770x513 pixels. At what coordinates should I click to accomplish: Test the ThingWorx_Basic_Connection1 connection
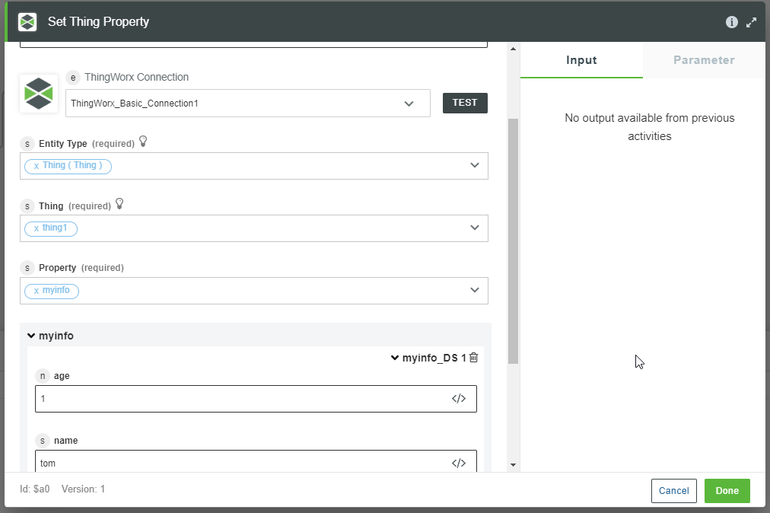pyautogui.click(x=465, y=103)
